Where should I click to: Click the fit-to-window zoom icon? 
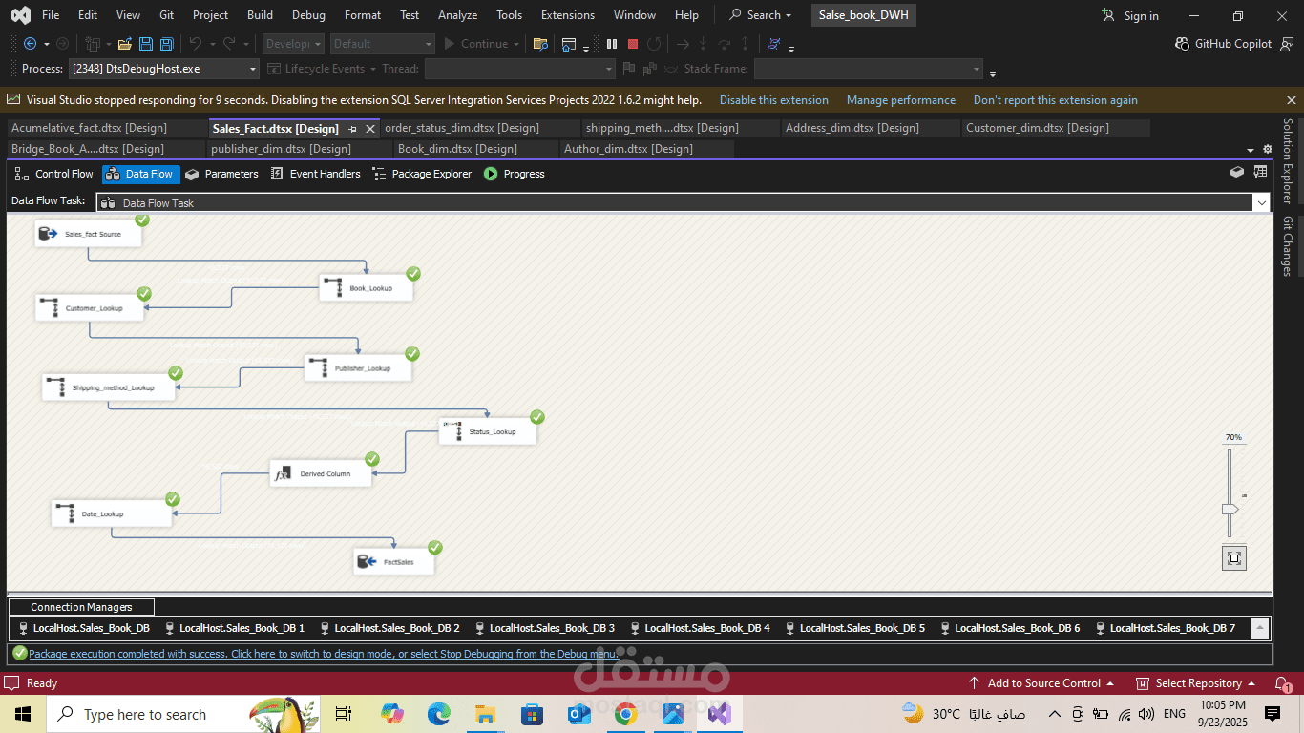[x=1233, y=558]
